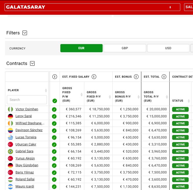Open Uğurcan Çakır player page
This screenshot has width=193, height=190.
(x=26, y=144)
